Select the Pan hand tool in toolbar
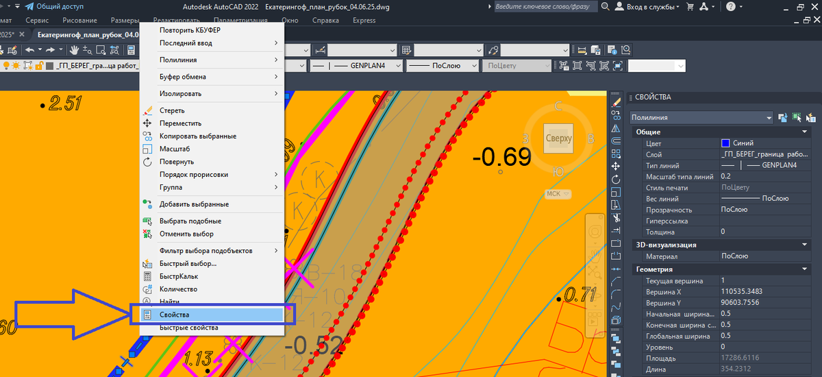 [x=74, y=49]
